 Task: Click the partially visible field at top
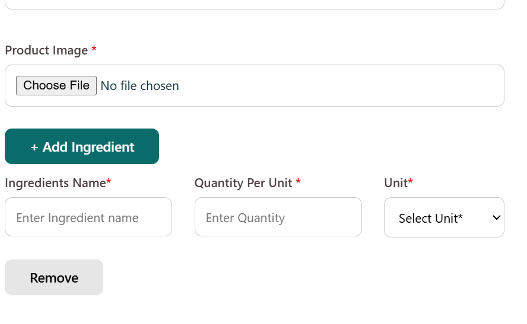pyautogui.click(x=255, y=5)
